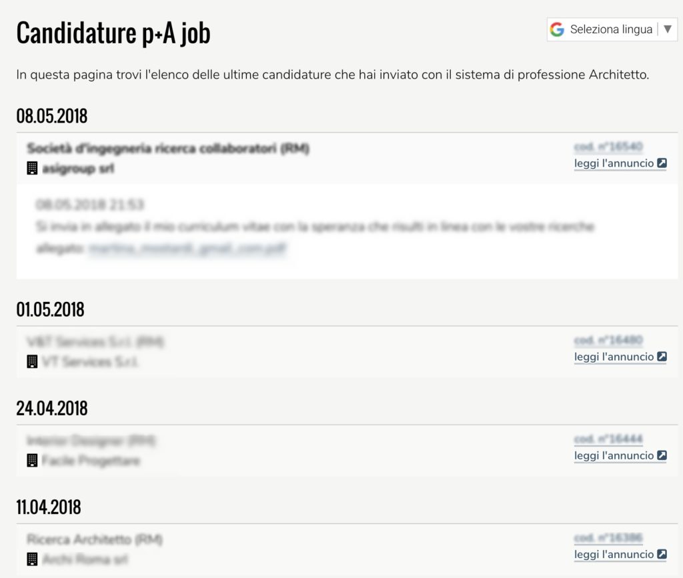The height and width of the screenshot is (578, 683).
Task: Click external-link icon for announcement 16480
Action: [x=662, y=357]
